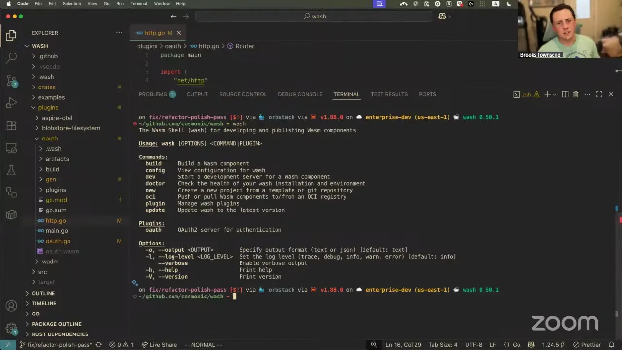Open Source Control view with 7 badge
This screenshot has height=350, width=622.
pos(11,80)
